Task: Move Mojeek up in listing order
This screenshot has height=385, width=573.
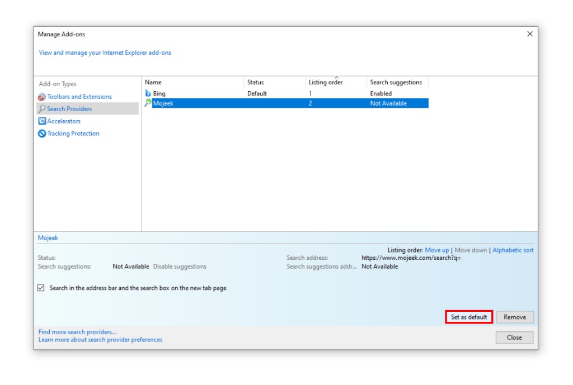Action: coord(436,250)
